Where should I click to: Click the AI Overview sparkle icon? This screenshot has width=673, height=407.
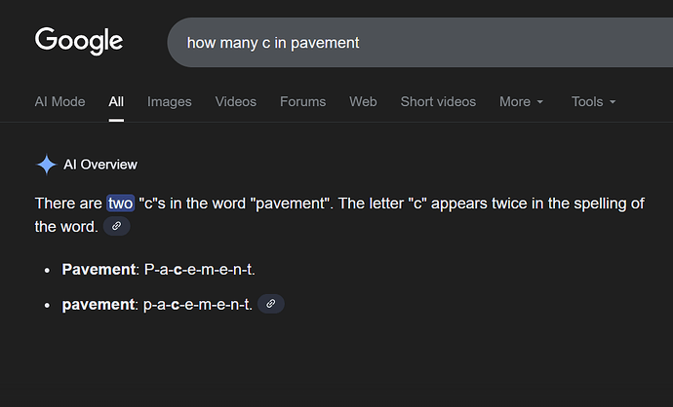[x=46, y=165]
